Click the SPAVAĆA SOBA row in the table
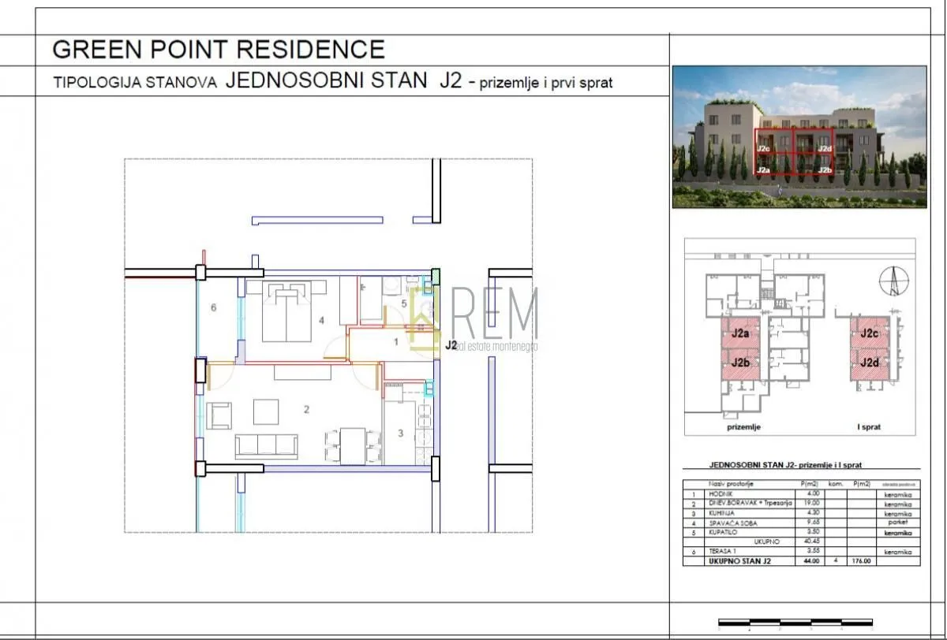The width and height of the screenshot is (947, 640). click(x=802, y=523)
